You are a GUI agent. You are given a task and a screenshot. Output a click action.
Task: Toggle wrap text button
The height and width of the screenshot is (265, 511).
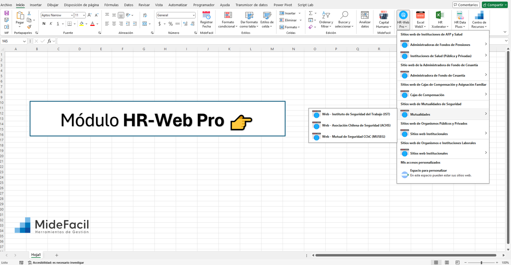tap(145, 15)
